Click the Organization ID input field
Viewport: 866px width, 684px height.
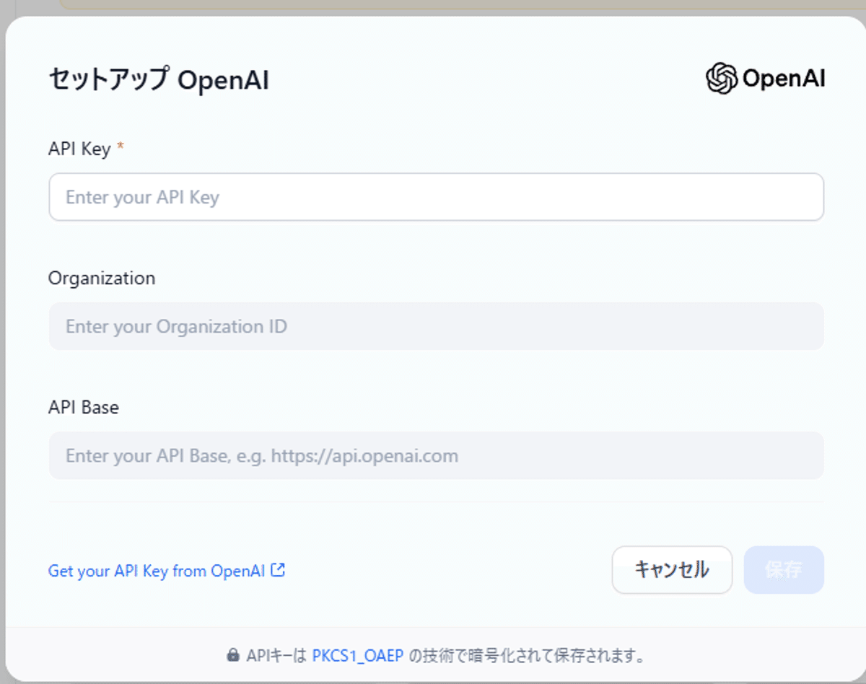point(436,326)
